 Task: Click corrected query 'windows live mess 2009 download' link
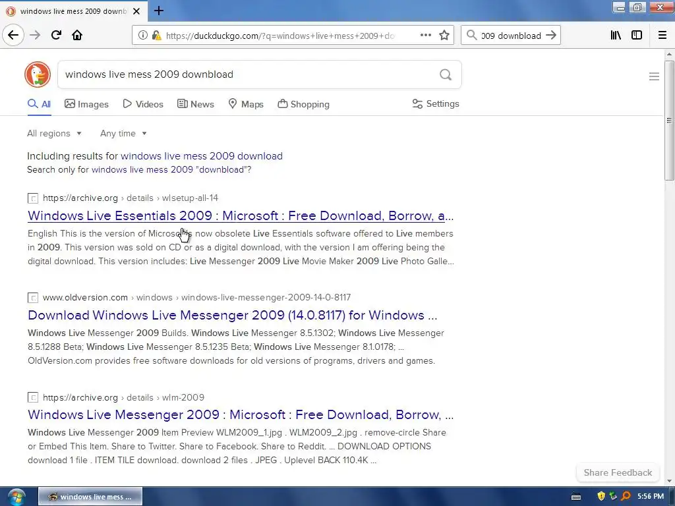coord(202,156)
